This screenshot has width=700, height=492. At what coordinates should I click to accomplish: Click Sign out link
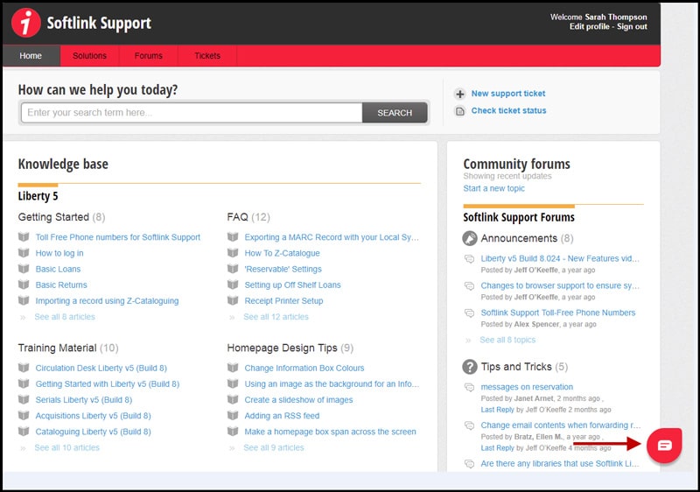pyautogui.click(x=632, y=27)
